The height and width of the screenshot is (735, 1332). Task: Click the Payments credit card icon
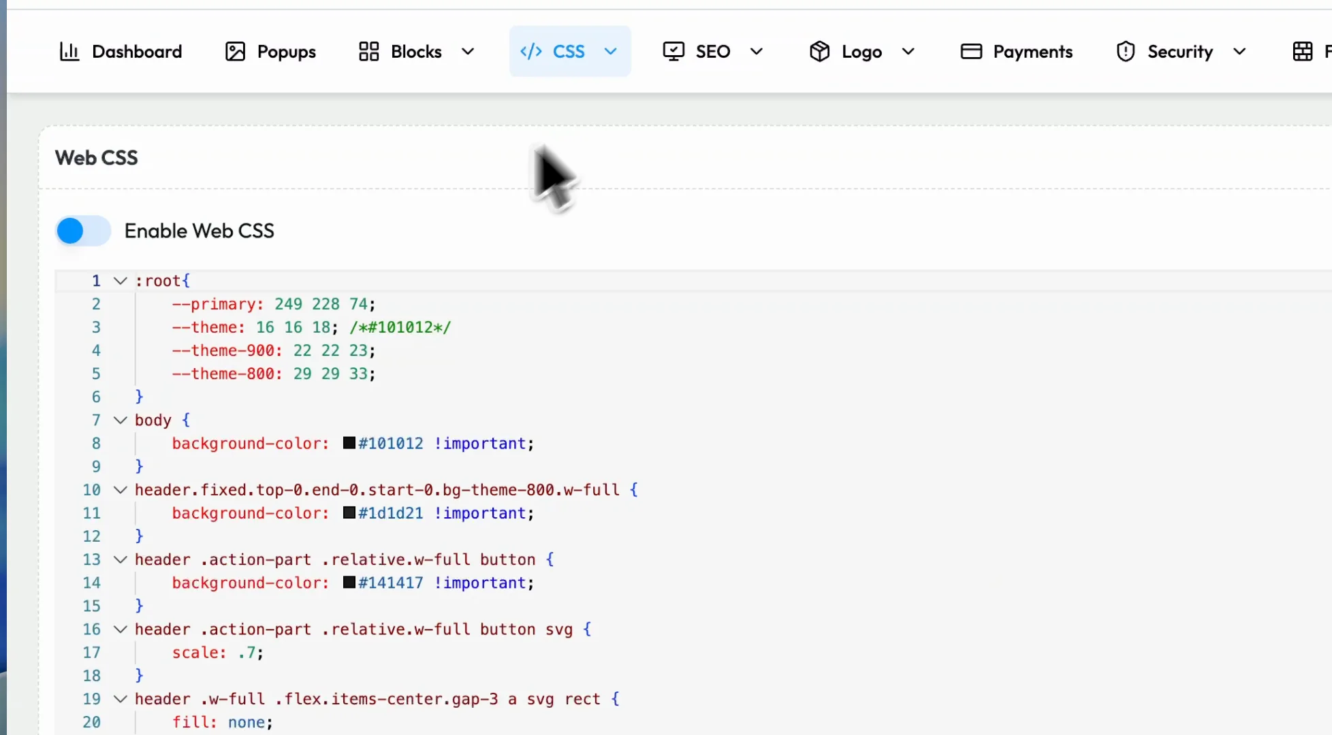tap(971, 52)
